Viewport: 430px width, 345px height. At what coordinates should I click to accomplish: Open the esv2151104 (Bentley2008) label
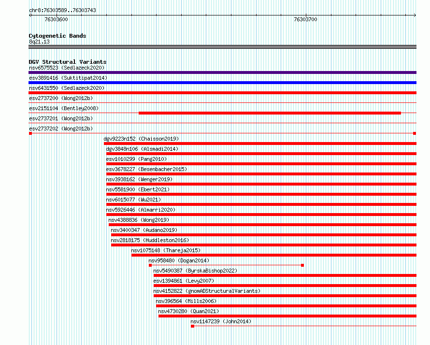coord(64,108)
